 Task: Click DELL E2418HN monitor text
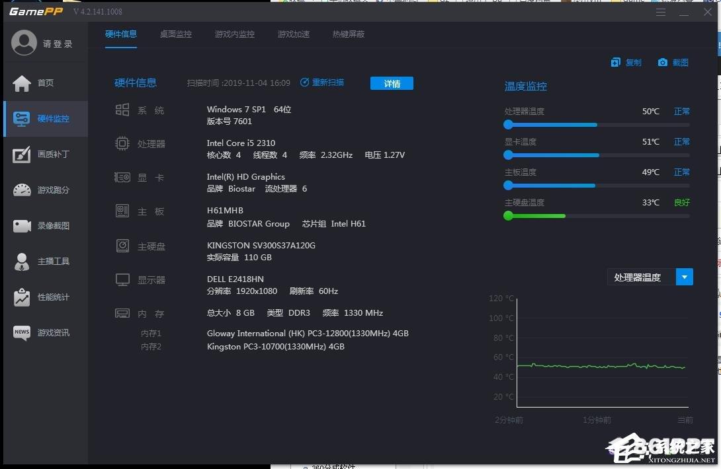click(x=235, y=279)
